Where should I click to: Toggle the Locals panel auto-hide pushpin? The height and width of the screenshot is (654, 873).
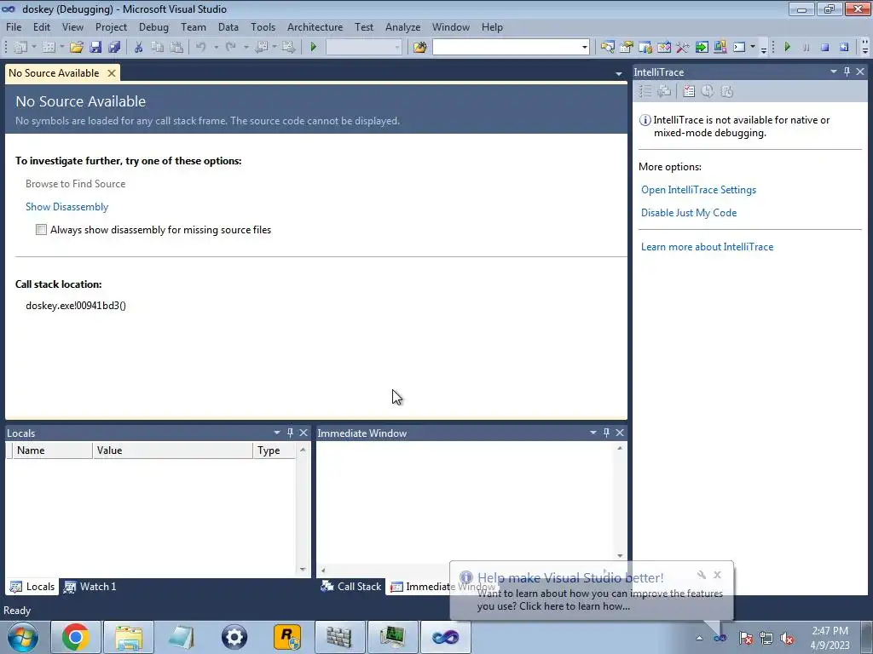(290, 433)
